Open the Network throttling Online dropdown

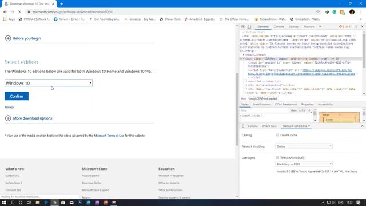click(304, 146)
